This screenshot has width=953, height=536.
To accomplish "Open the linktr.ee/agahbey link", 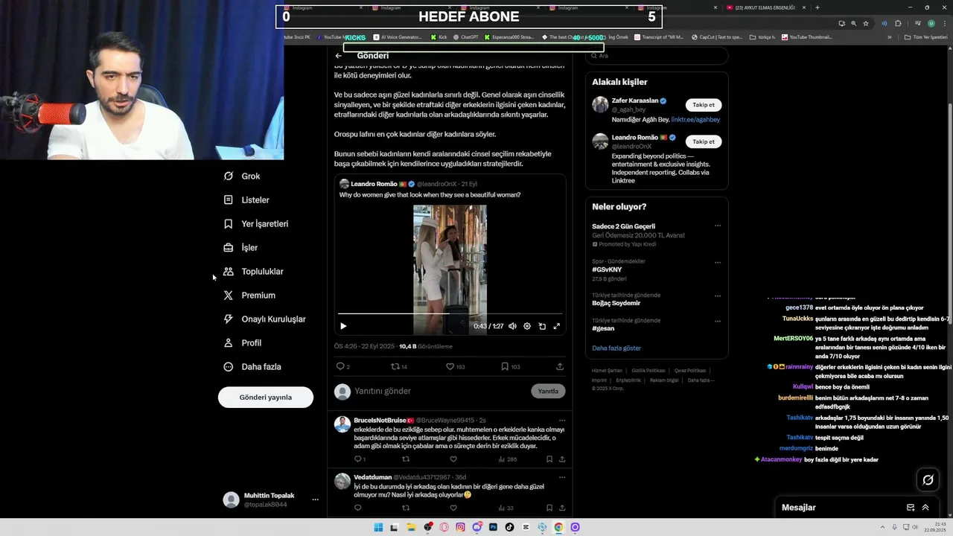I will pyautogui.click(x=695, y=120).
